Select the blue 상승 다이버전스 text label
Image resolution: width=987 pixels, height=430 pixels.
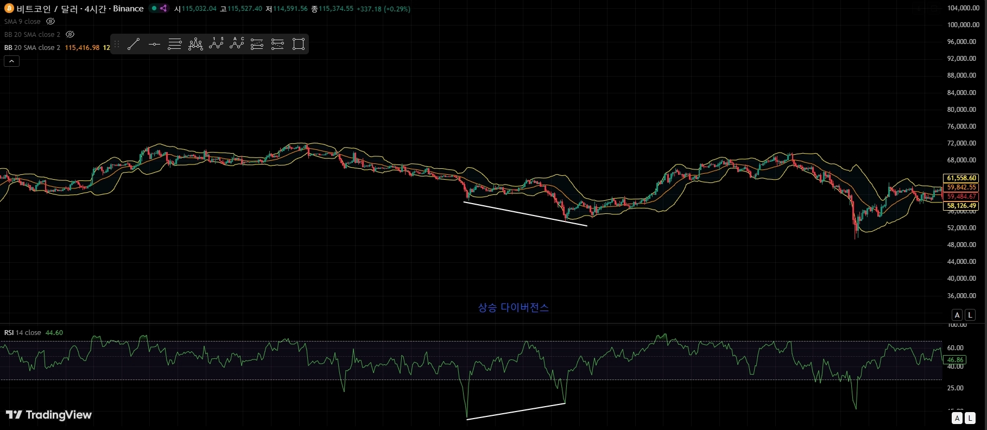coord(514,308)
